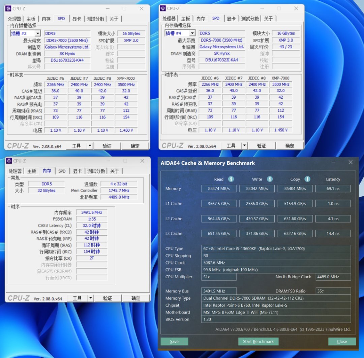Click 工具 button in top-left CPU-Z
Image resolution: width=364 pixels, height=358 pixels.
(x=77, y=146)
